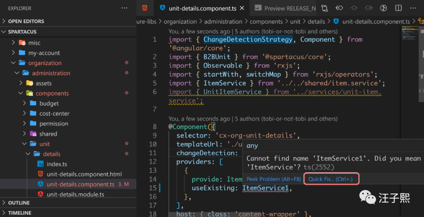
Task: Click the Quick Fix link
Action: 331,179
